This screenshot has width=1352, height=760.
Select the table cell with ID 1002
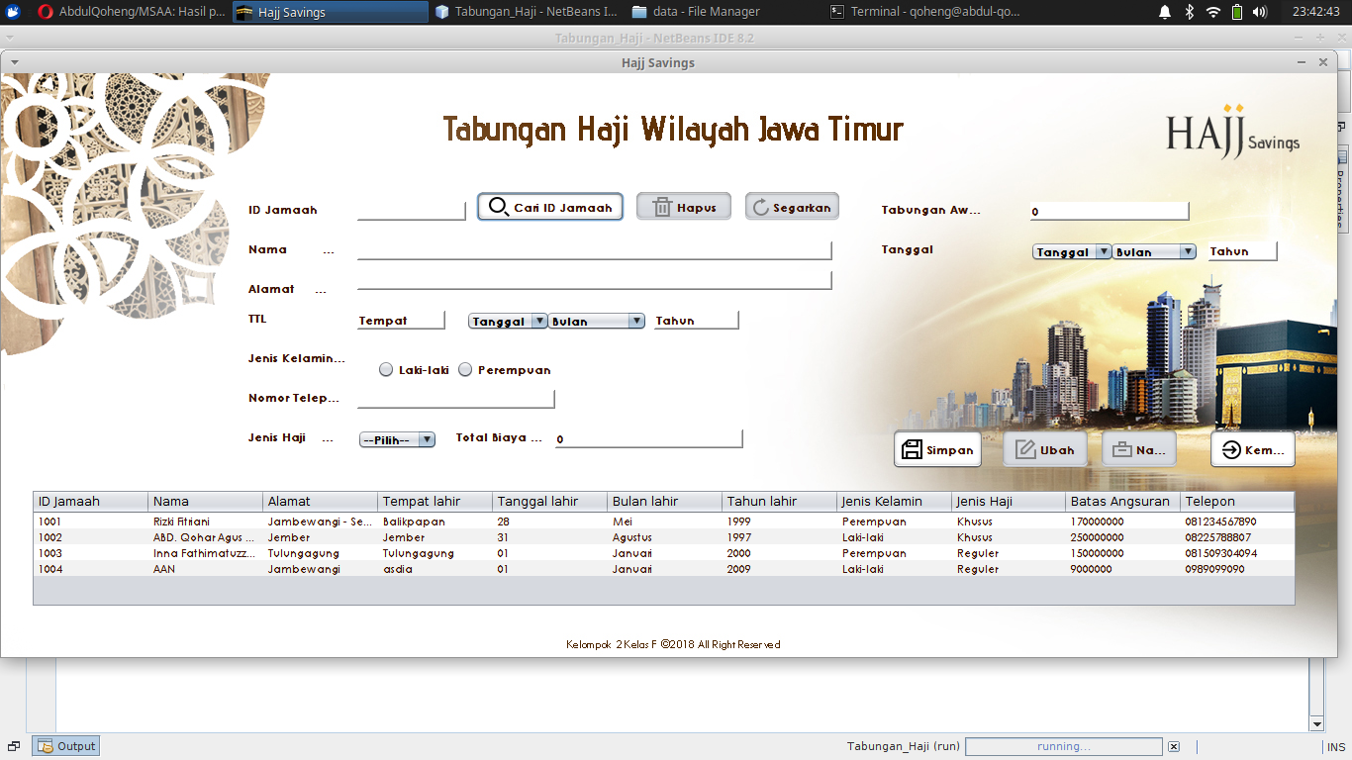point(91,537)
